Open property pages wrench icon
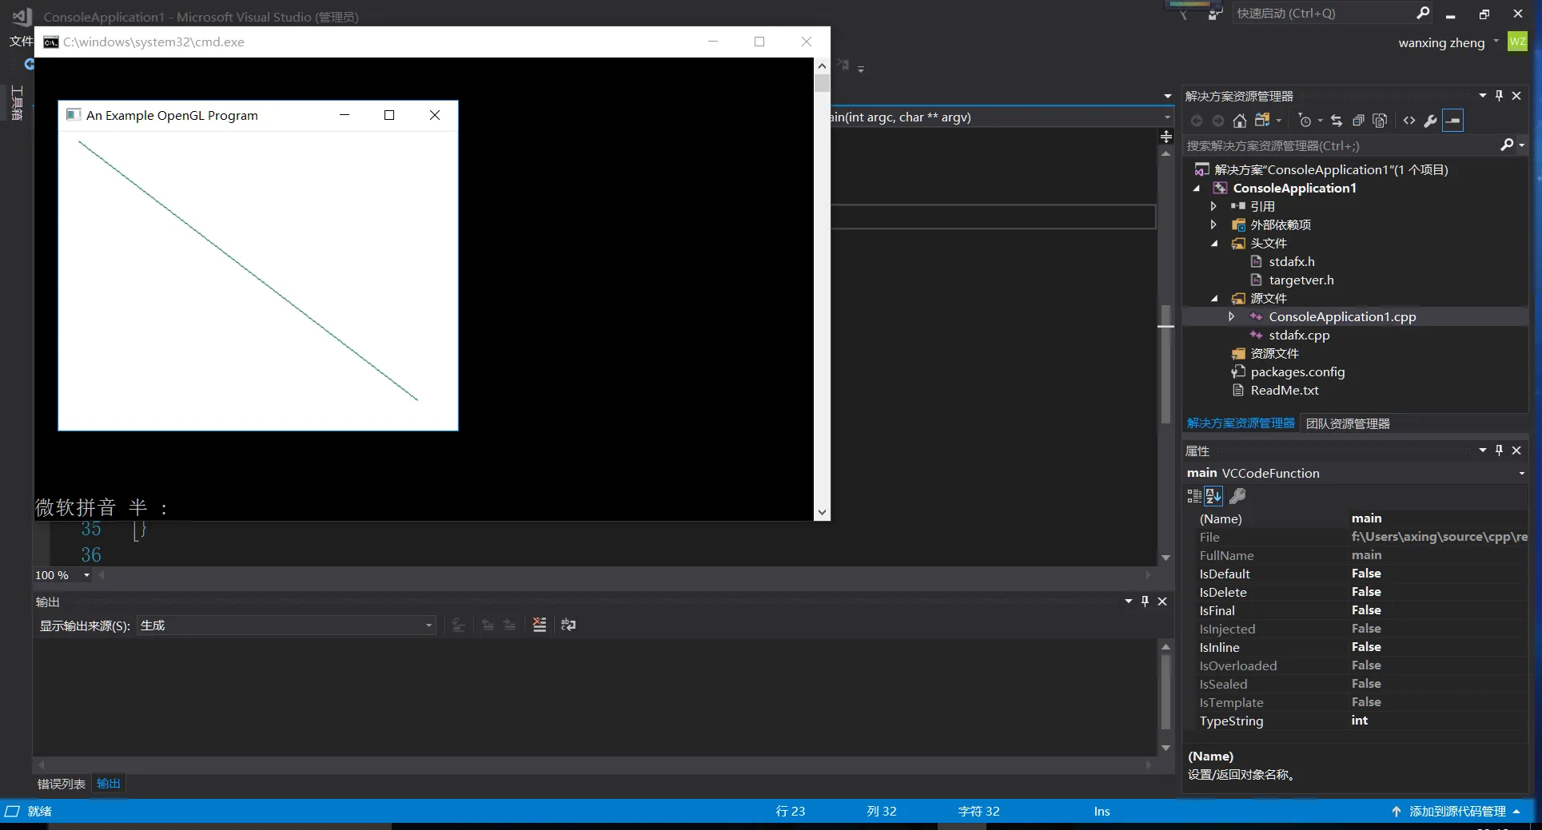1542x830 pixels. [x=1237, y=496]
